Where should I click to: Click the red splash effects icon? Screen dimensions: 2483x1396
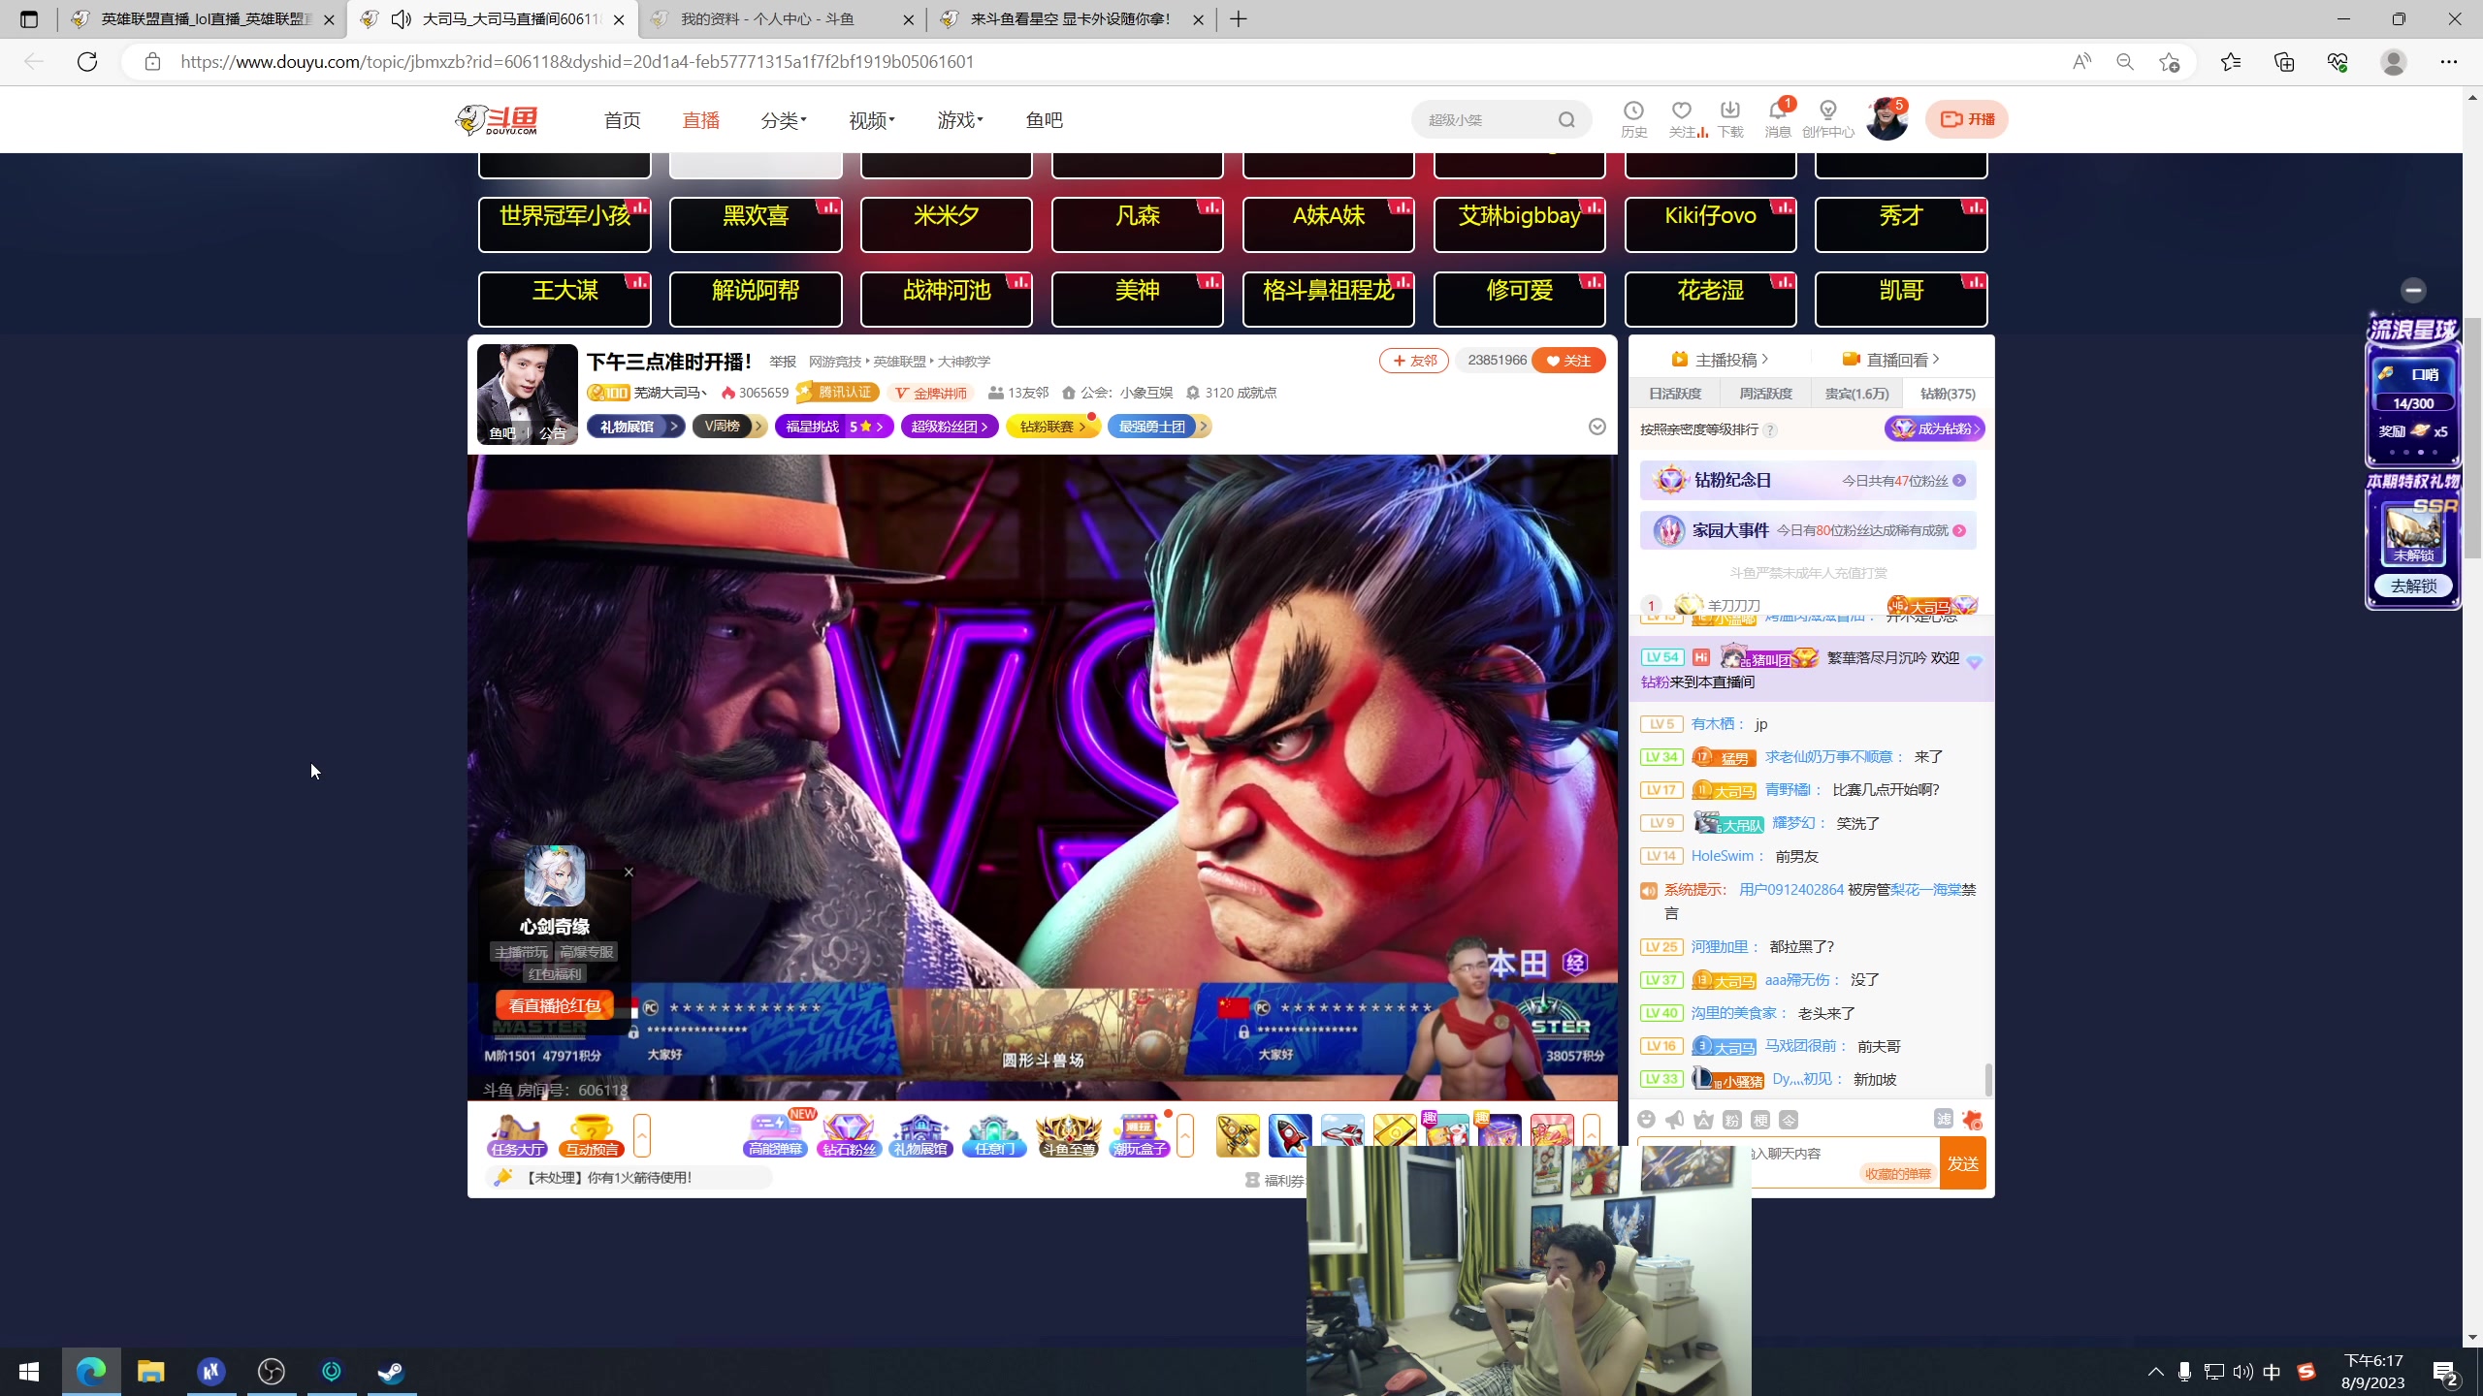1973,1120
